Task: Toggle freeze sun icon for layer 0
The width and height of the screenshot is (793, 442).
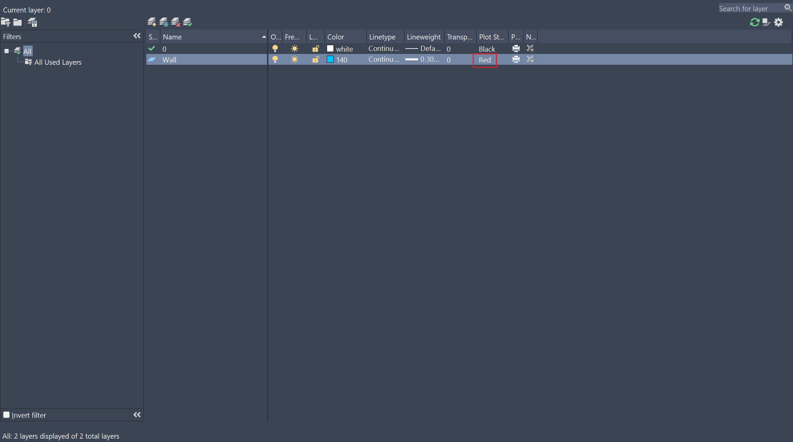Action: pyautogui.click(x=294, y=49)
